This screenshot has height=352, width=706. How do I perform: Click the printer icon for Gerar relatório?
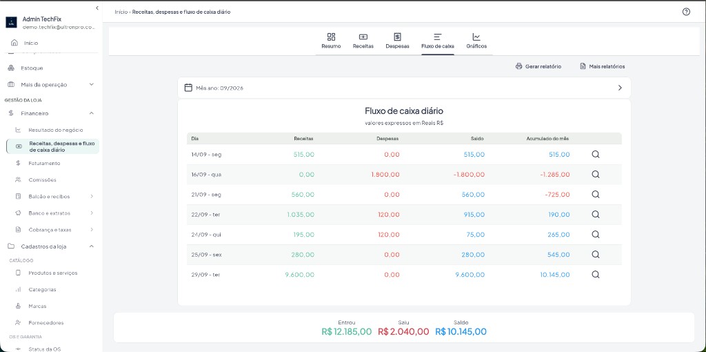518,66
